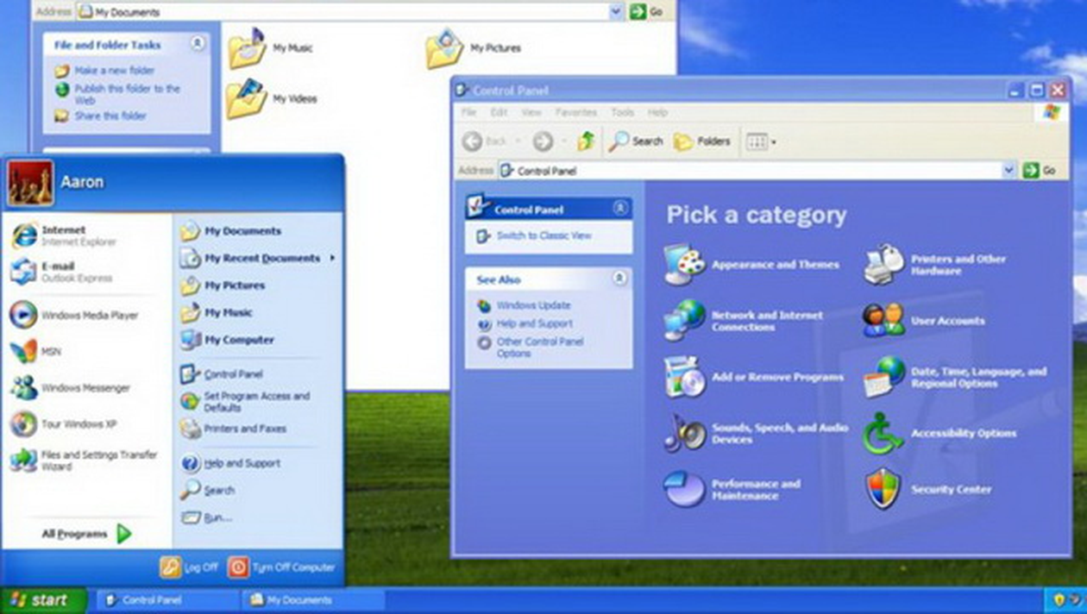This screenshot has height=614, width=1087.
Task: Click the Accessibility Options wheelchair icon
Action: 883,433
